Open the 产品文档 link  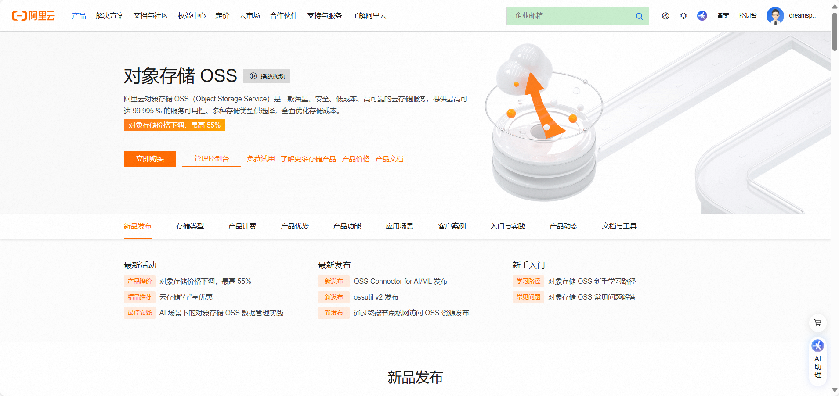tap(389, 158)
